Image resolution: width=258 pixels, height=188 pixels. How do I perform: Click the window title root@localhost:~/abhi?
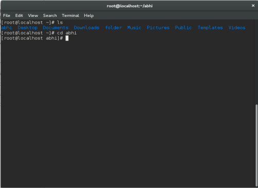[130, 6]
